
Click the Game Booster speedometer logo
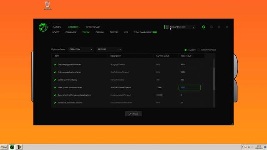43,27
